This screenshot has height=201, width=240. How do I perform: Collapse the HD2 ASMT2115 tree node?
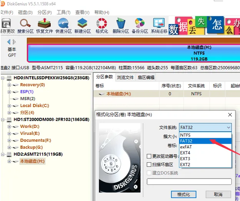(3, 154)
